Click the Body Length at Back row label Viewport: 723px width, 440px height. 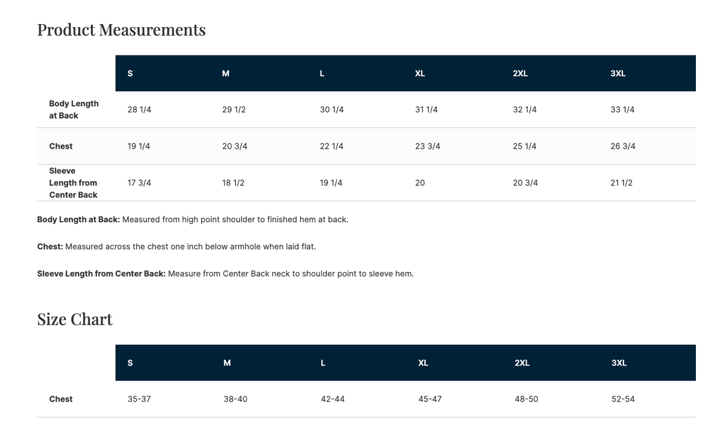pos(74,110)
